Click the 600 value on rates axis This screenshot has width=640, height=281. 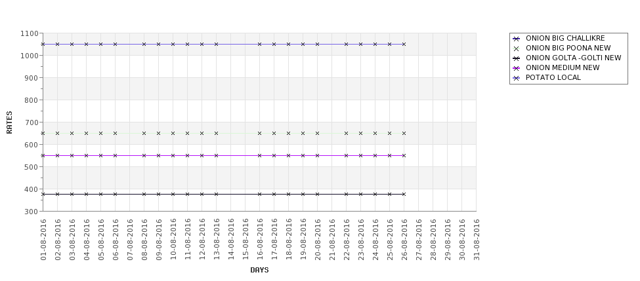coord(31,145)
